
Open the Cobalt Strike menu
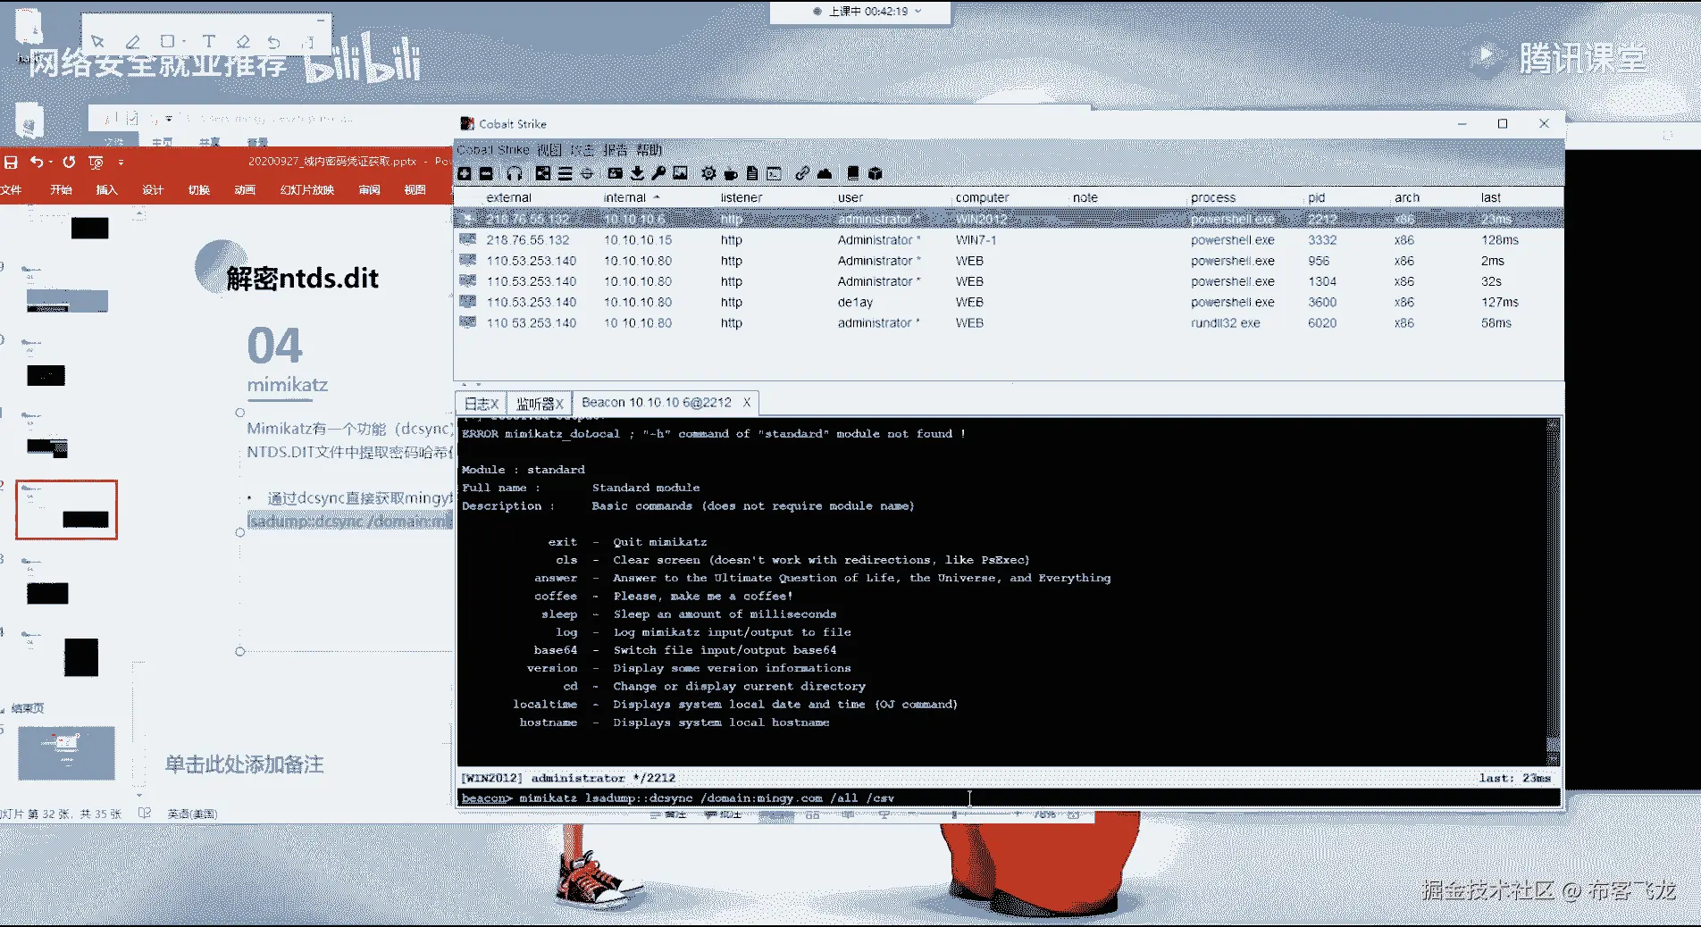493,150
